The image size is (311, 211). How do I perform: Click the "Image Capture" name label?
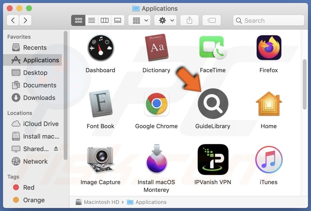100,182
